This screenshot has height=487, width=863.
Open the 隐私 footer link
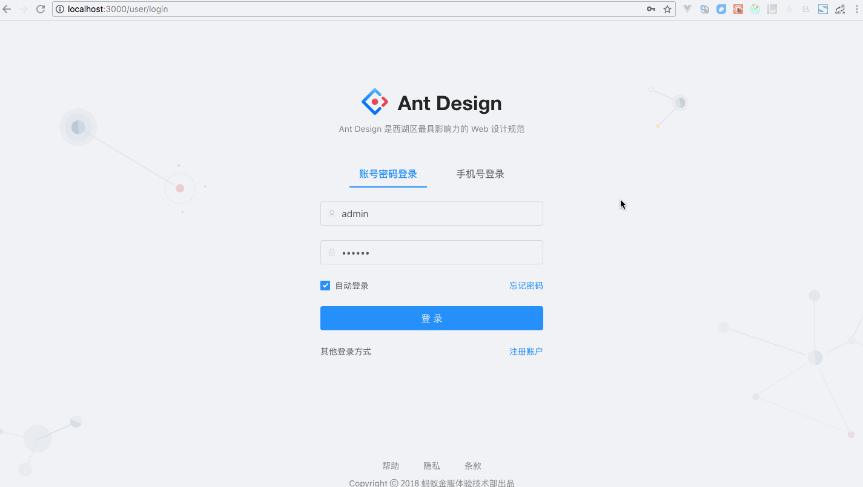tap(432, 466)
